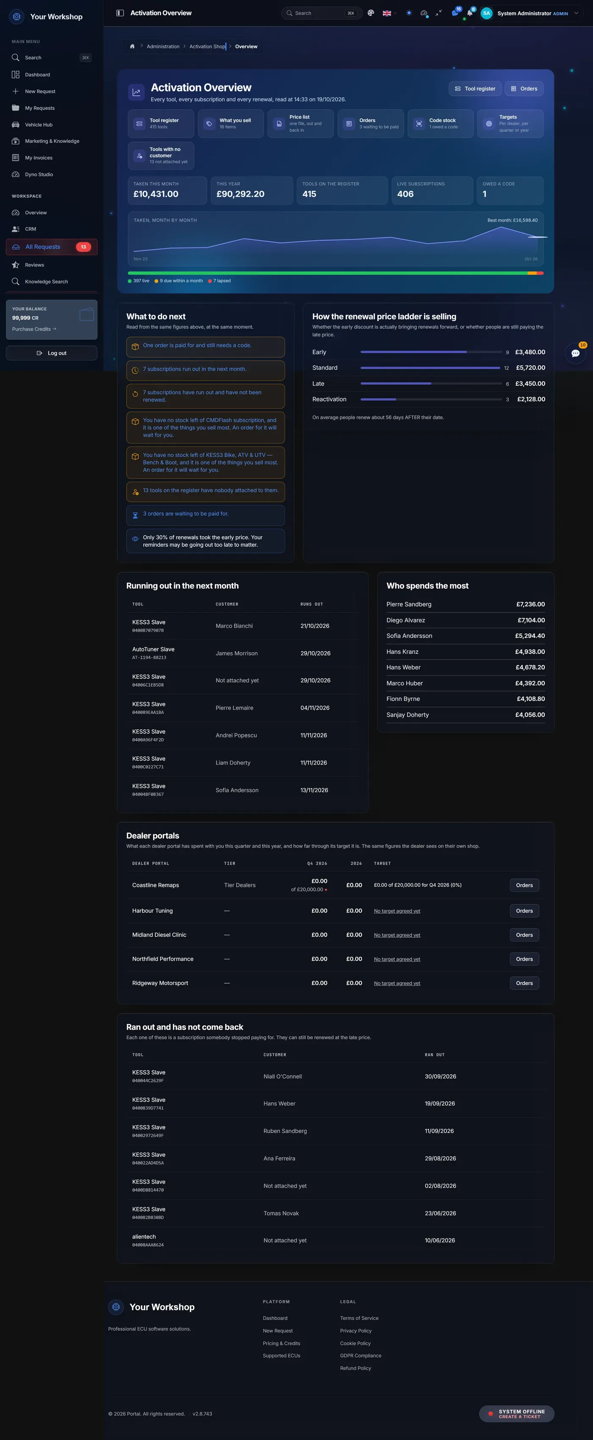Open the Code stock card icon
Screen dimensions: 593x1440
tap(418, 124)
